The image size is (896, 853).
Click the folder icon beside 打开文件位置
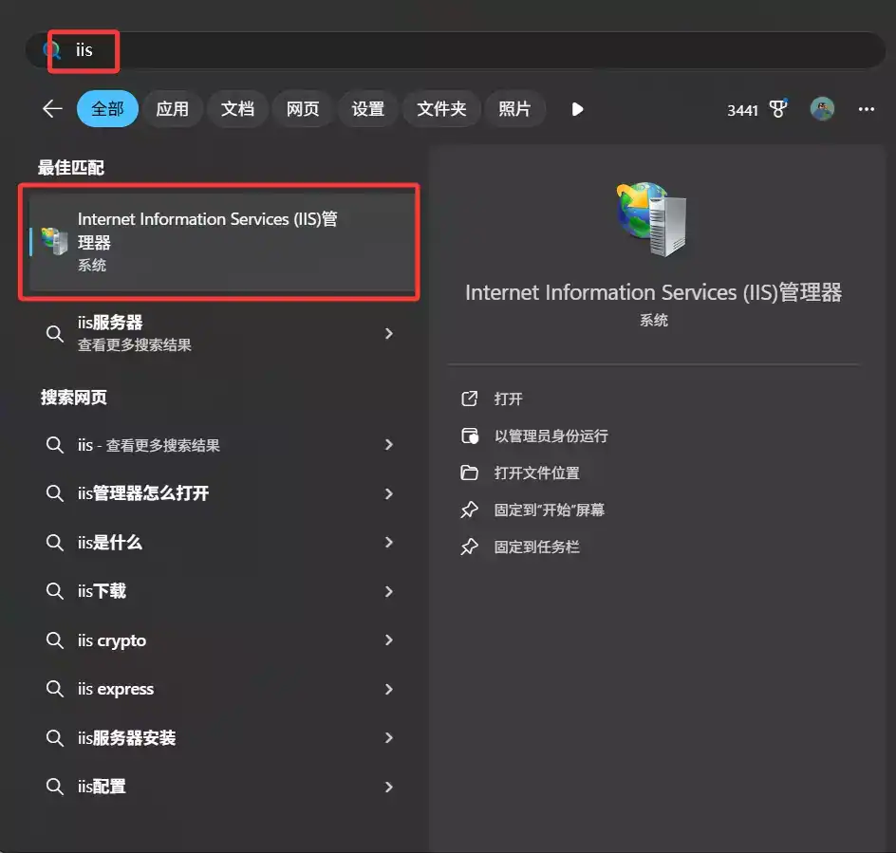[469, 473]
